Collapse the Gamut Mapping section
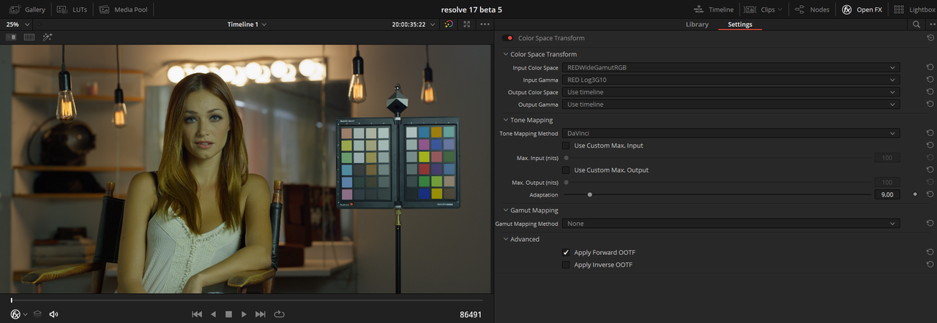 tap(506, 210)
